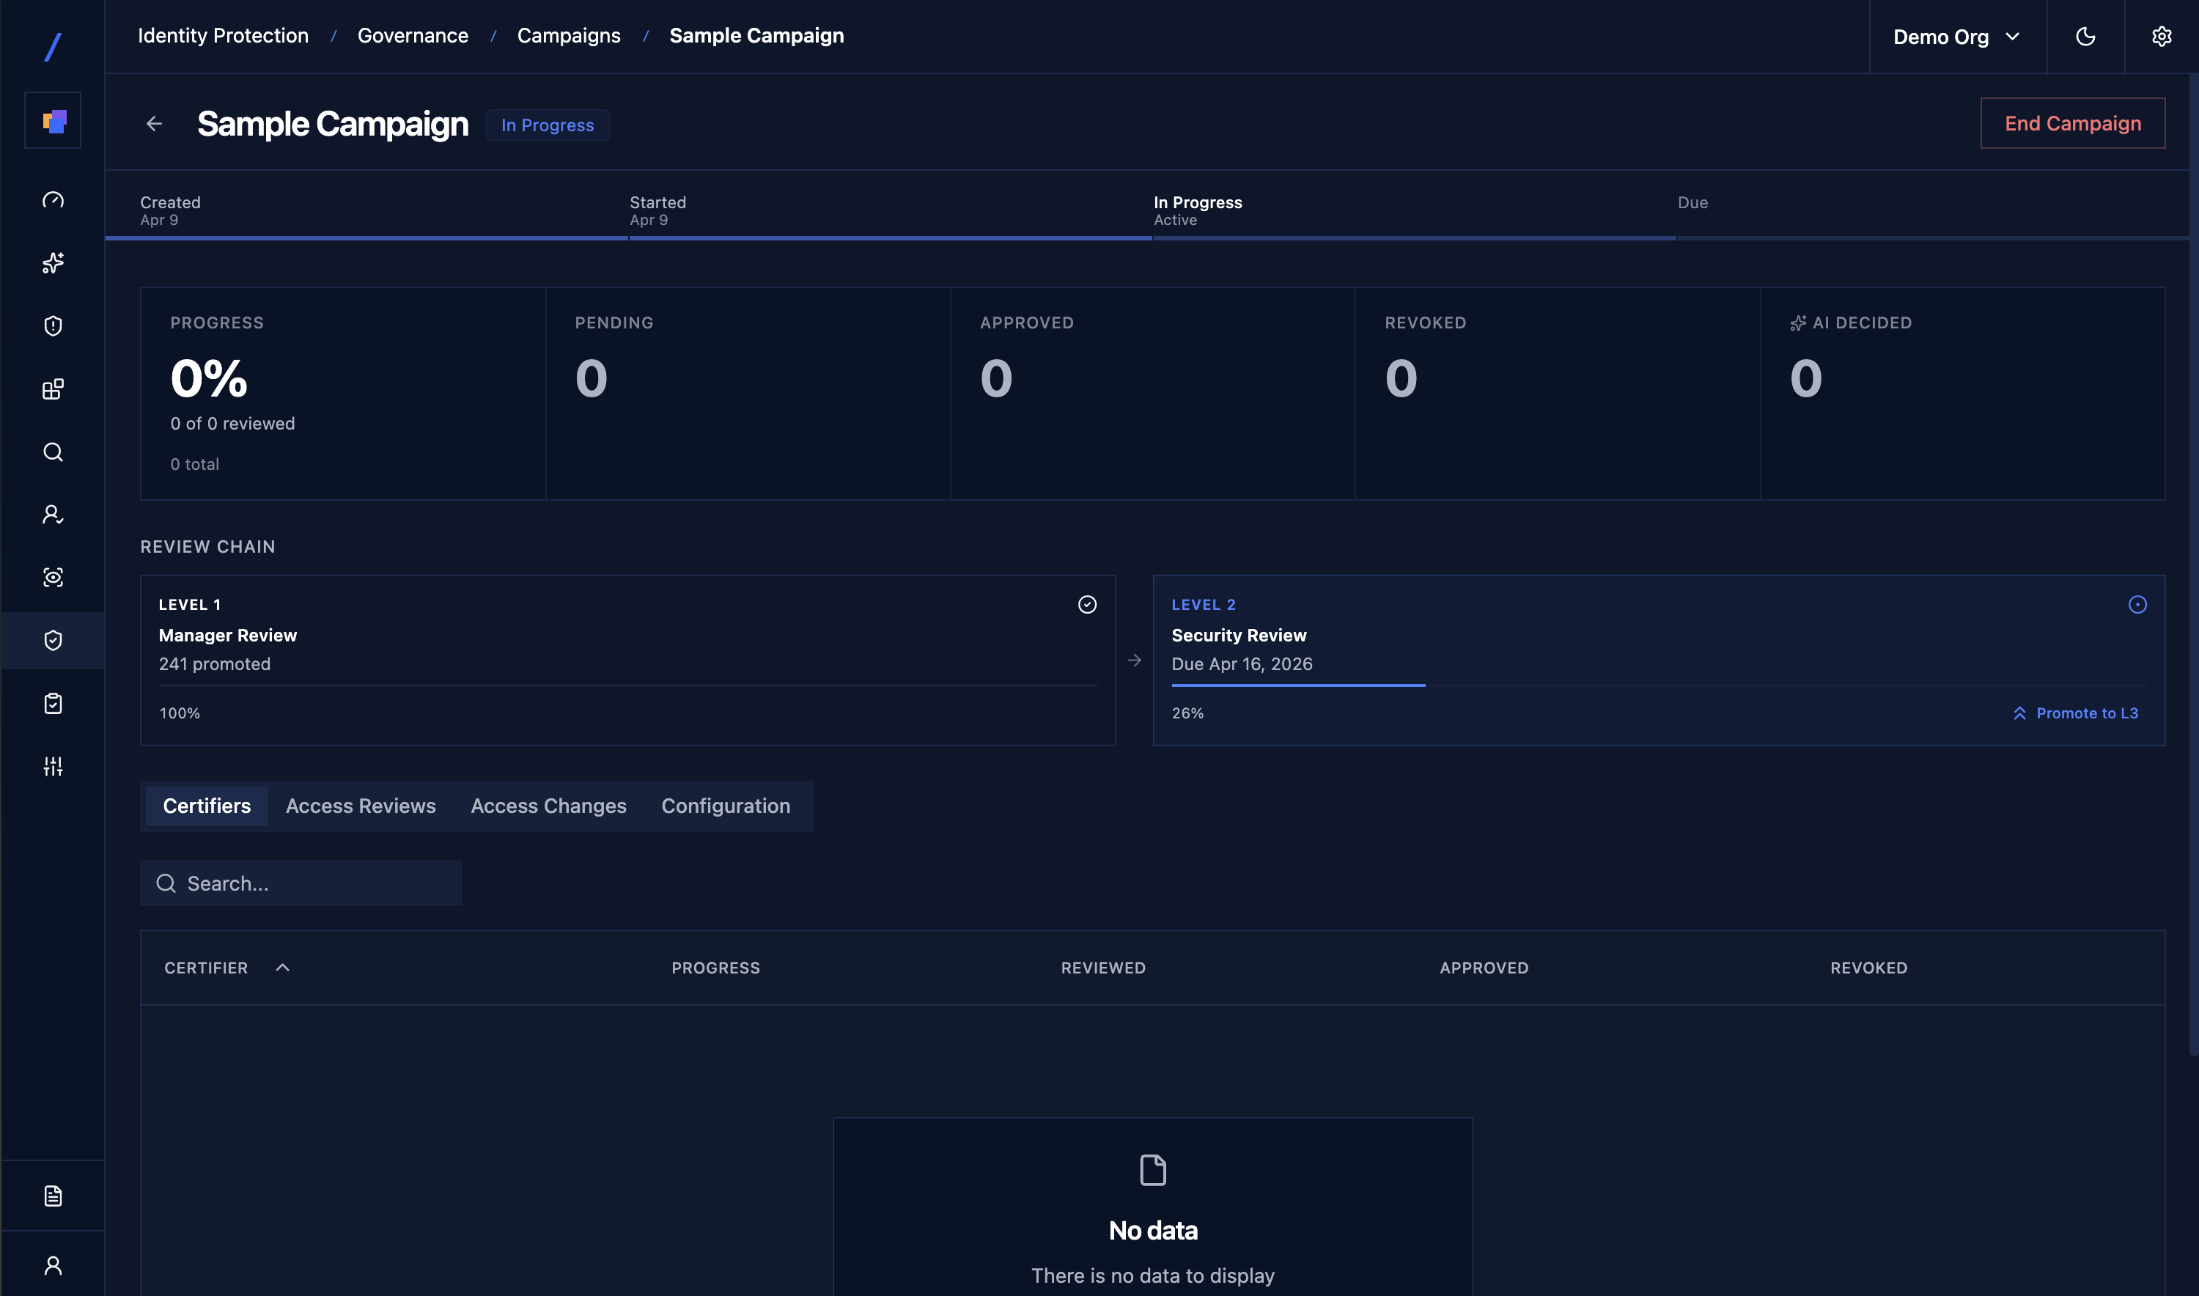Open the Configuration tab
2199x1296 pixels.
tap(726, 805)
